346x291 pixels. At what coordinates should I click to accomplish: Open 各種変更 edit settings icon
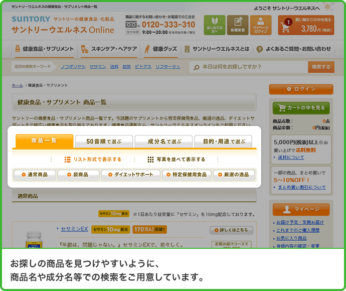238,25
